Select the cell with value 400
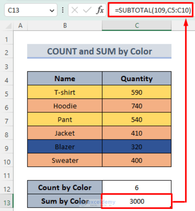Viewport: 195px width, 211px height. [137, 160]
